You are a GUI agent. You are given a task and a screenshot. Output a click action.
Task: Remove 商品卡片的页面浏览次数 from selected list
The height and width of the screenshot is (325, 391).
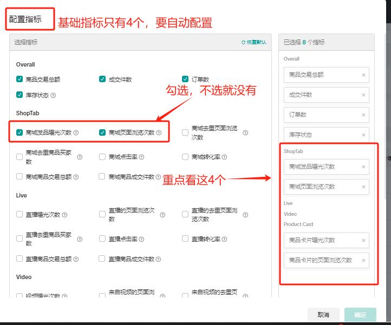[363, 260]
